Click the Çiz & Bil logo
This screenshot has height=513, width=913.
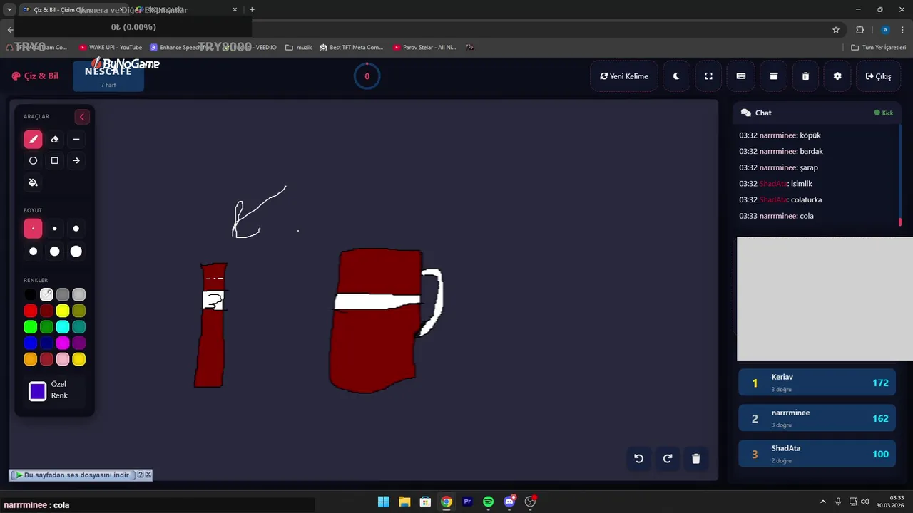coord(35,76)
